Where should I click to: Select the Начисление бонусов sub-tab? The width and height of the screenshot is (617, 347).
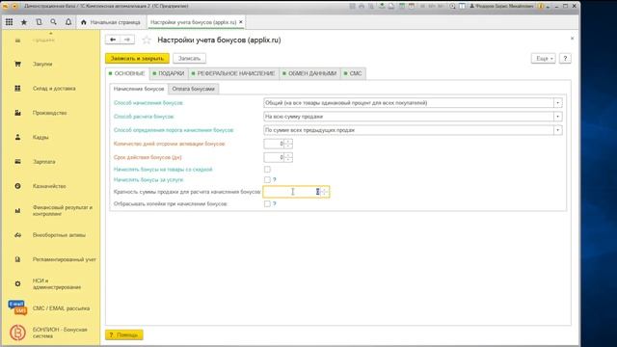coord(139,89)
